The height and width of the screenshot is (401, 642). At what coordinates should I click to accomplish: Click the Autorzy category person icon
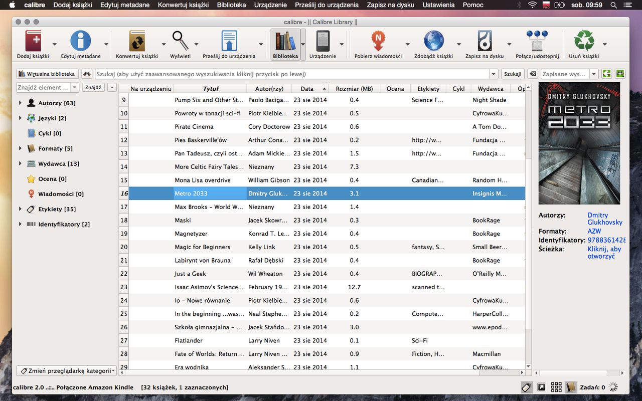coord(31,103)
